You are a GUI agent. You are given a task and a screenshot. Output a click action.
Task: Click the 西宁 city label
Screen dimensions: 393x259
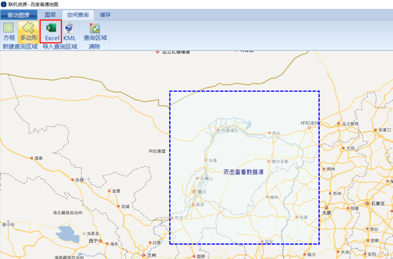point(93,241)
